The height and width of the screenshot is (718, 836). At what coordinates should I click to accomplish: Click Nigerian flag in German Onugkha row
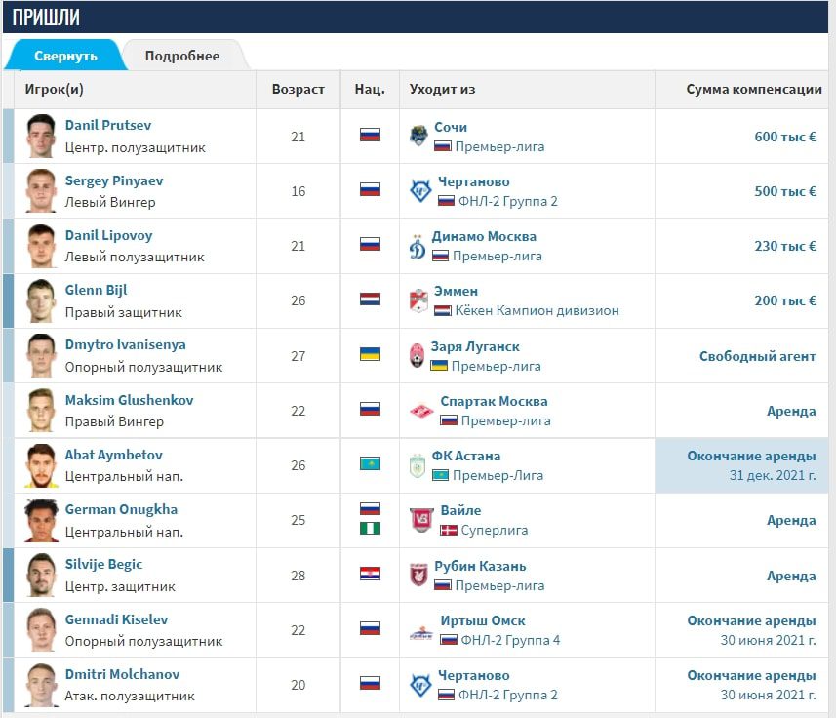(370, 528)
